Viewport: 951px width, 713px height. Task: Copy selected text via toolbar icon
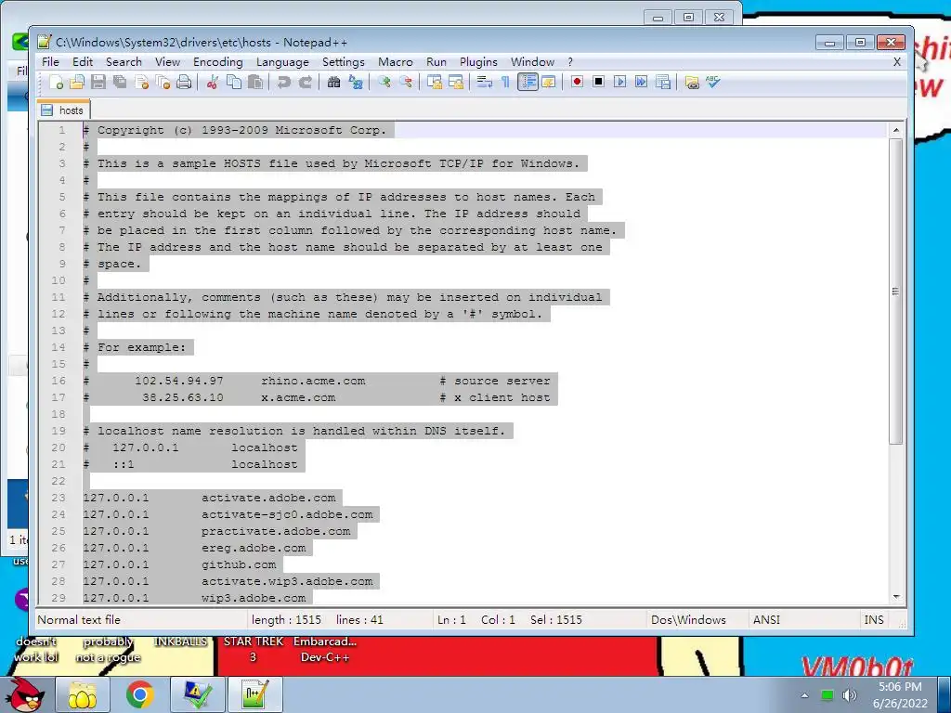(x=233, y=82)
